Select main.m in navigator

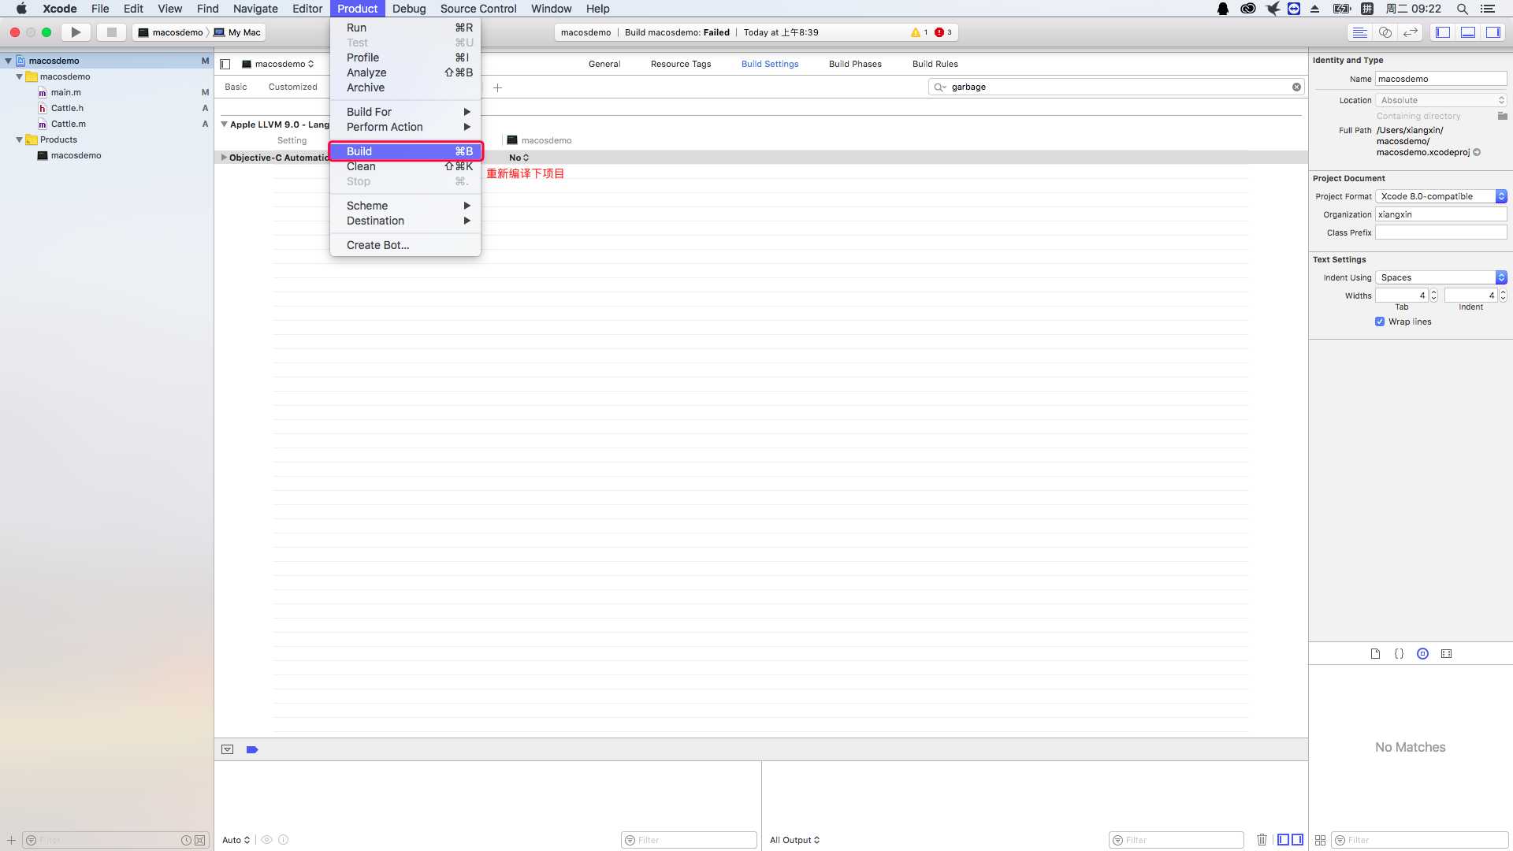[x=65, y=92]
